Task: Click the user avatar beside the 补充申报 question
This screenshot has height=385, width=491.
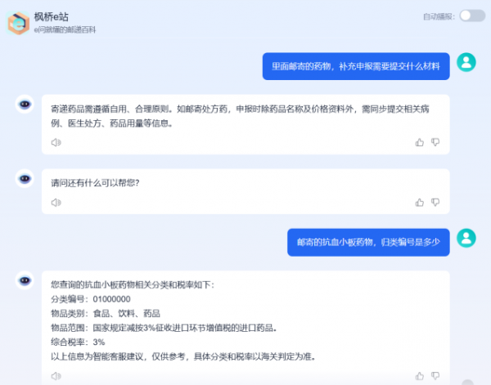Action: (x=466, y=63)
